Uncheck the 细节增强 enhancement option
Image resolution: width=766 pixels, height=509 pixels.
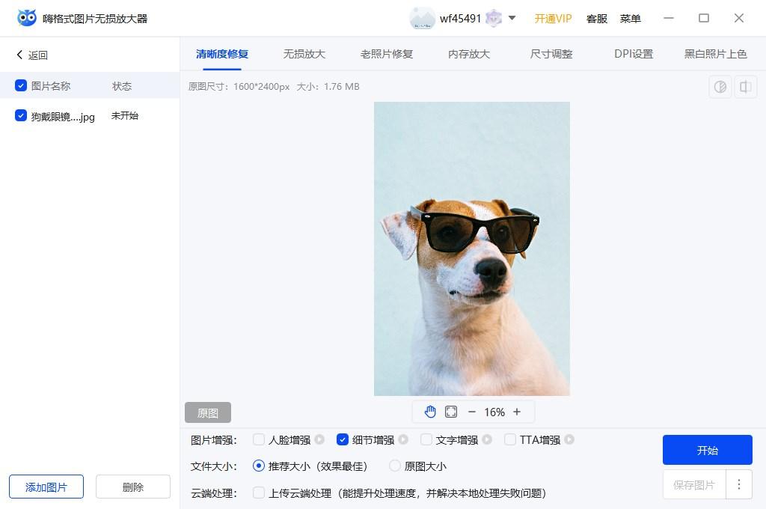click(x=343, y=439)
